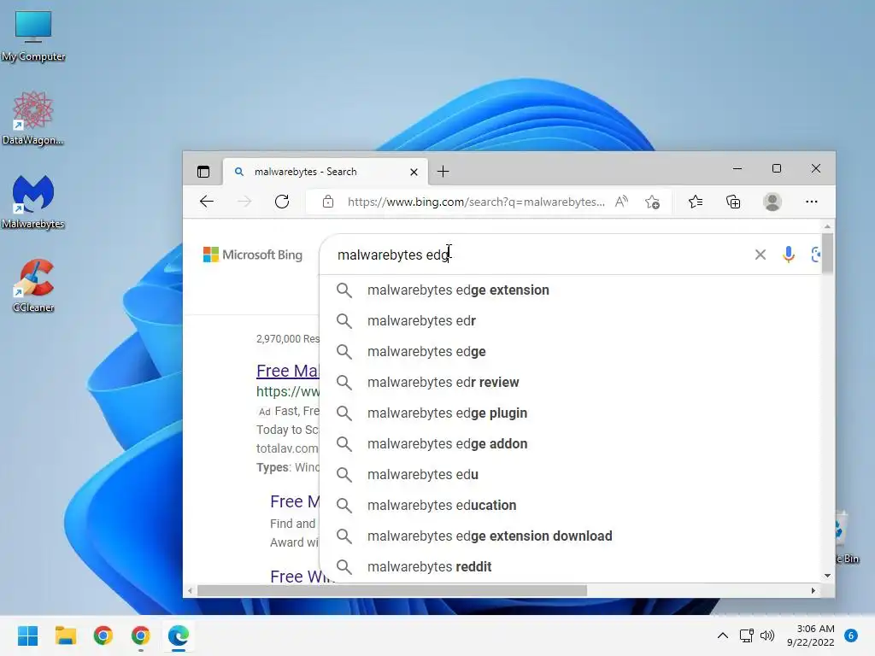Select the malwarebytes - Search tab
875x656 pixels.
click(x=326, y=171)
